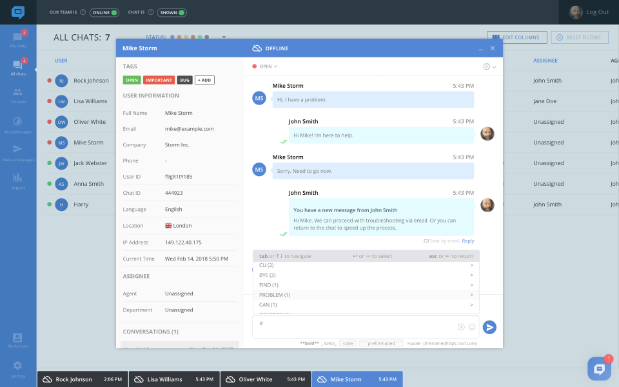The image size is (619, 387).
Task: Minimize the Mike Storm chat panel
Action: (481, 48)
